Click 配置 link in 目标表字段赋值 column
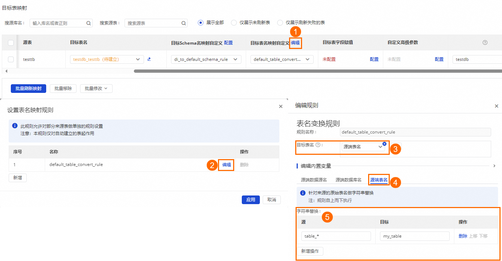Screen dimensions: 502x261 tap(374, 59)
